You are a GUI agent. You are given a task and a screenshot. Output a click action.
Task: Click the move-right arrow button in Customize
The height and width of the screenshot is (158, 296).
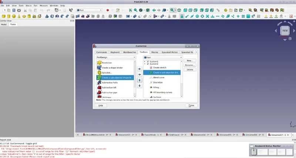coord(139,69)
